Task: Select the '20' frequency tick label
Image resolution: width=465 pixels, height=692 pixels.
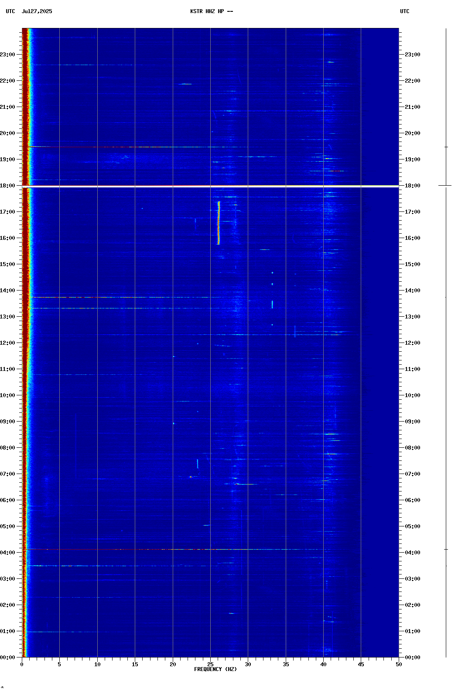Action: 173,664
